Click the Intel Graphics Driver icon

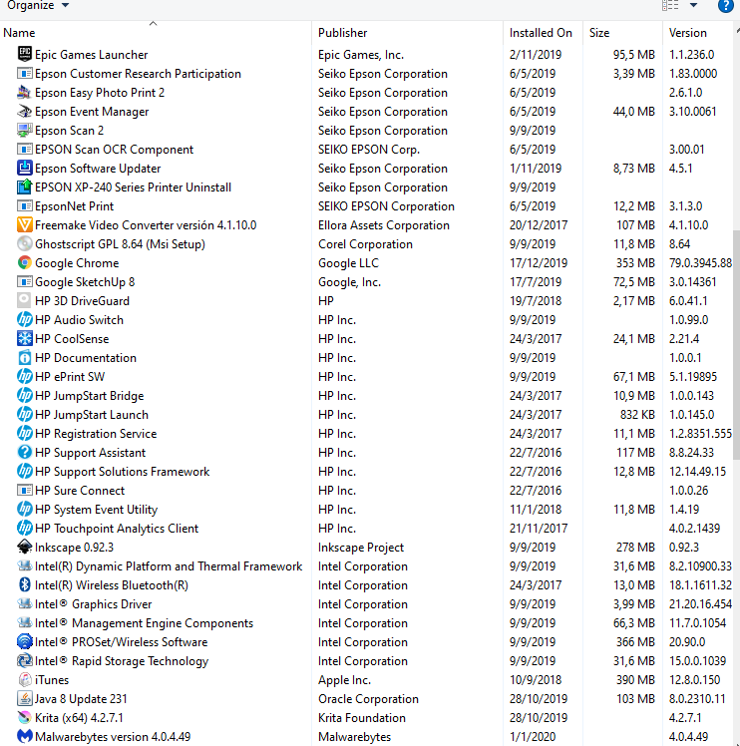[x=24, y=603]
